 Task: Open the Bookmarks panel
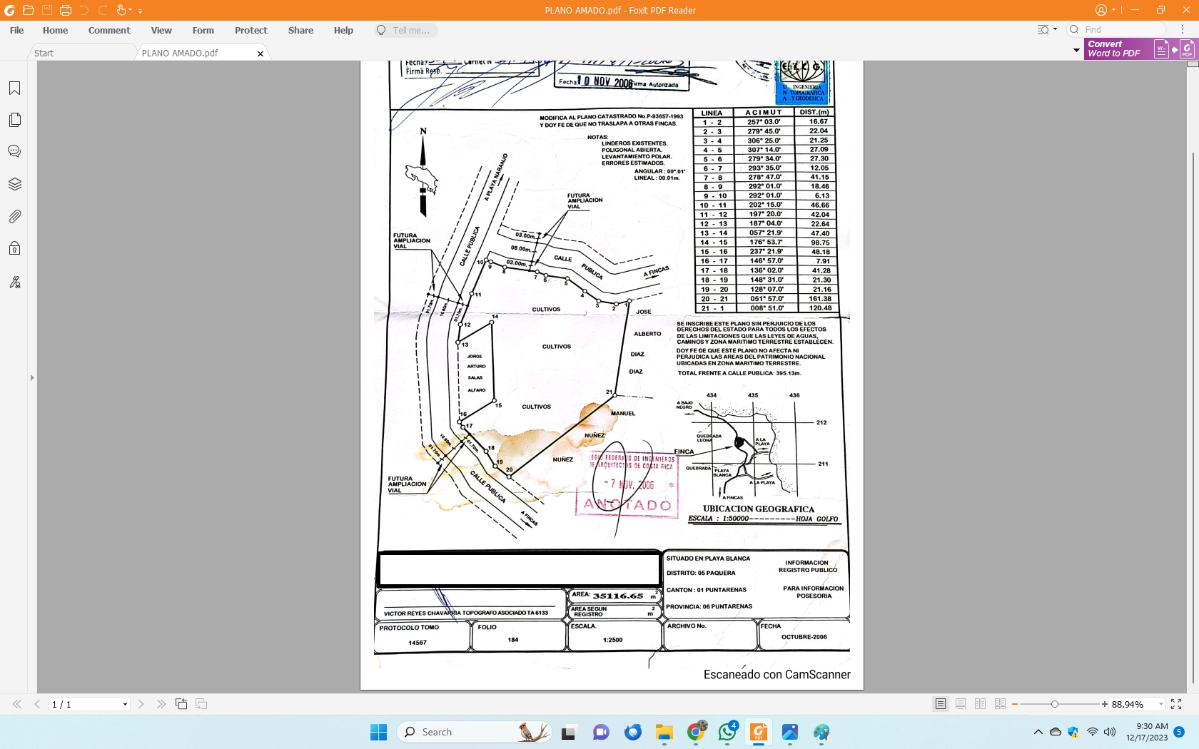pyautogui.click(x=15, y=88)
